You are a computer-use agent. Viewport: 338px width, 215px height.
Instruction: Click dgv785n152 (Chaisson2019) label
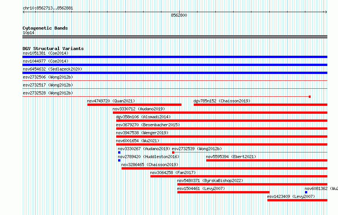[x=222, y=101]
